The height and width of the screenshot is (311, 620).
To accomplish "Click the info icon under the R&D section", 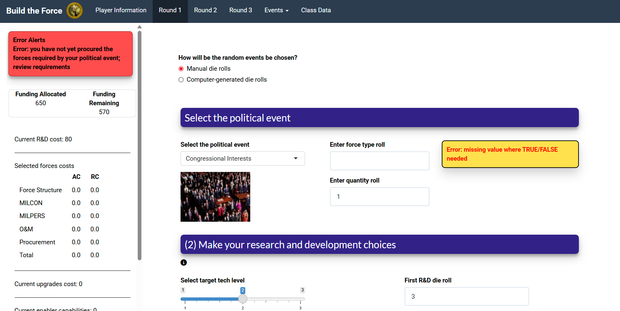I will pyautogui.click(x=184, y=263).
